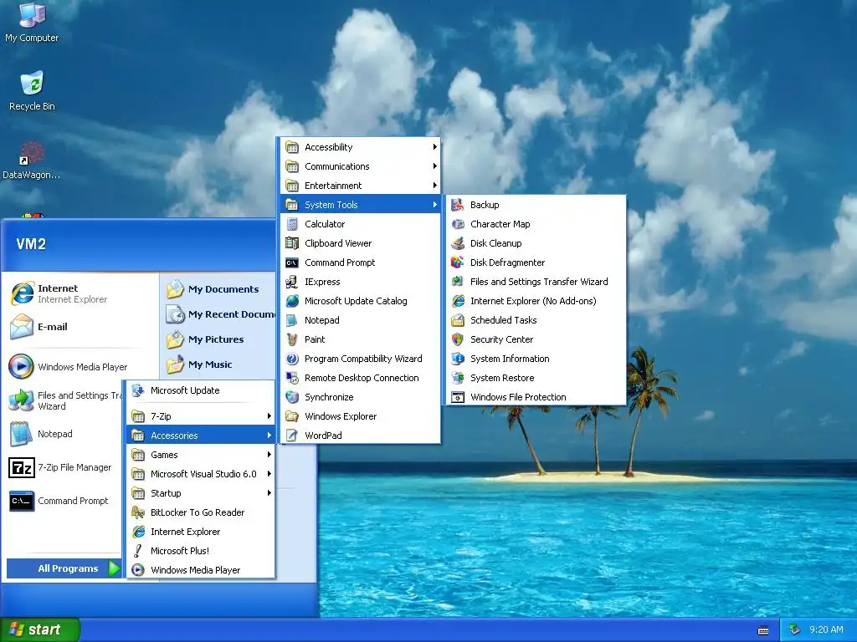Viewport: 857px width, 642px height.
Task: Select the Startup program folder entry
Action: 201,493
